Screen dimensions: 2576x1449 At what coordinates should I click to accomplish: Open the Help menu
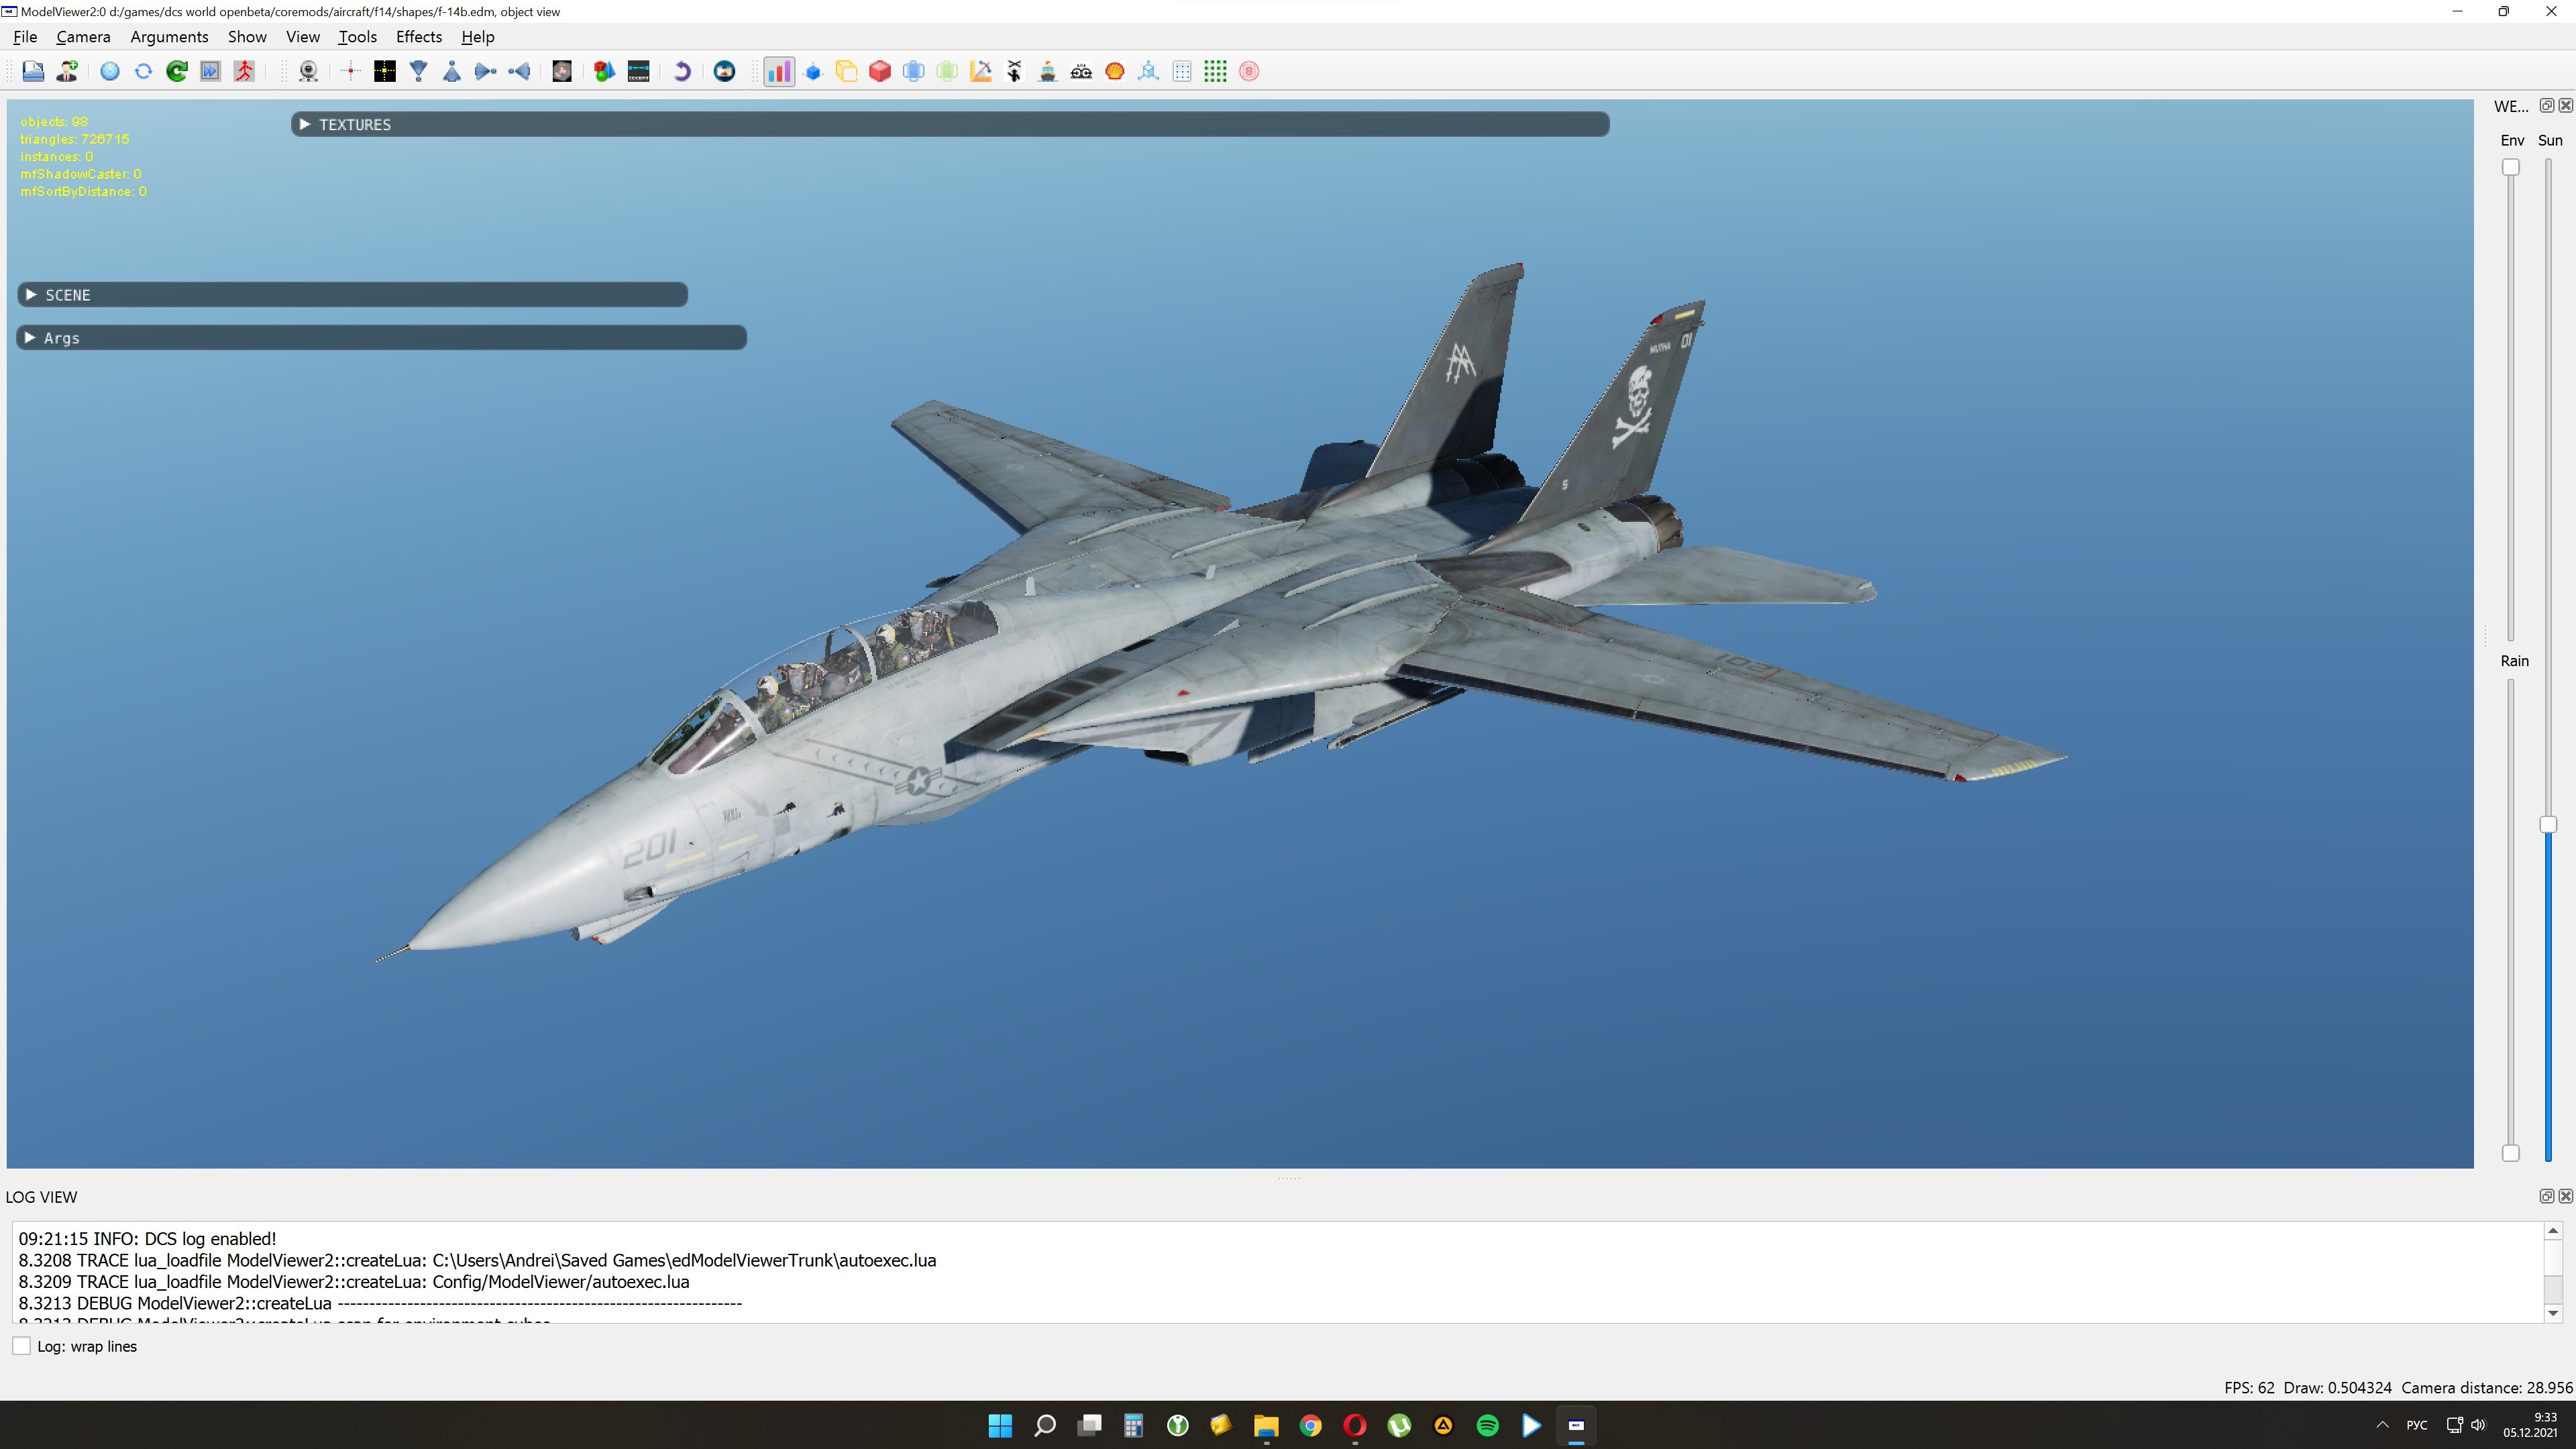[478, 37]
